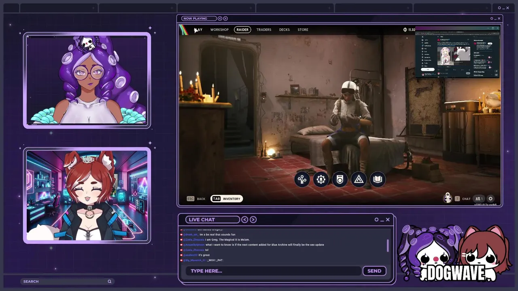Viewport: 518px width, 291px height.
Task: Click Sly_Maverick_31's WUV PAT message
Action: (x=202, y=260)
